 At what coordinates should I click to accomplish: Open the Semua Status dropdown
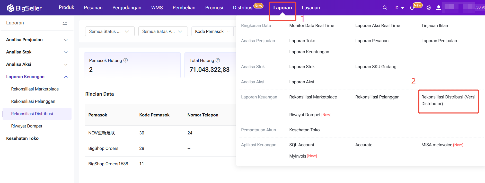109,31
